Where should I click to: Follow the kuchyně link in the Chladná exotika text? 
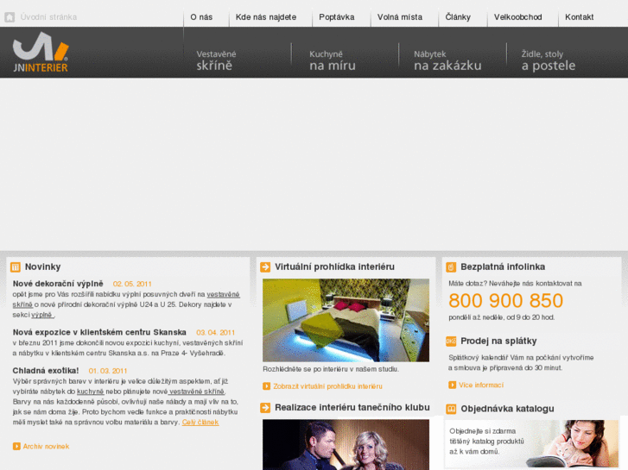[90, 392]
